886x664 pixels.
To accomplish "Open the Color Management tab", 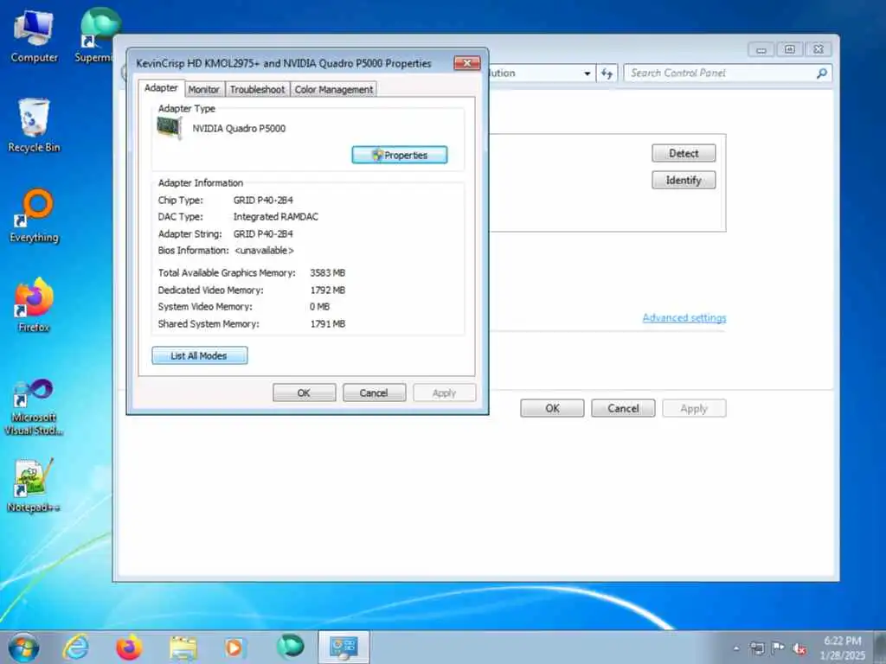I will coord(333,89).
